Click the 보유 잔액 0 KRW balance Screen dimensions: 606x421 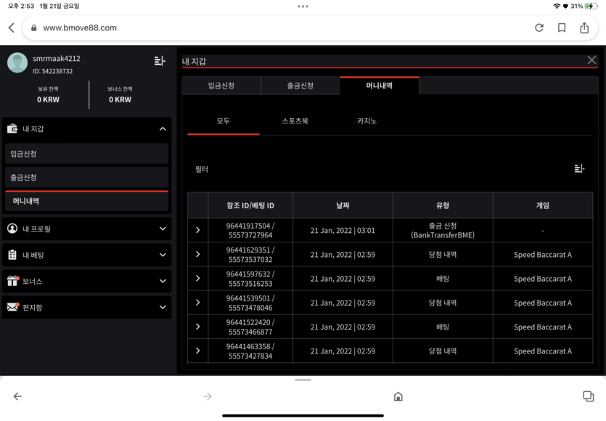coord(49,94)
